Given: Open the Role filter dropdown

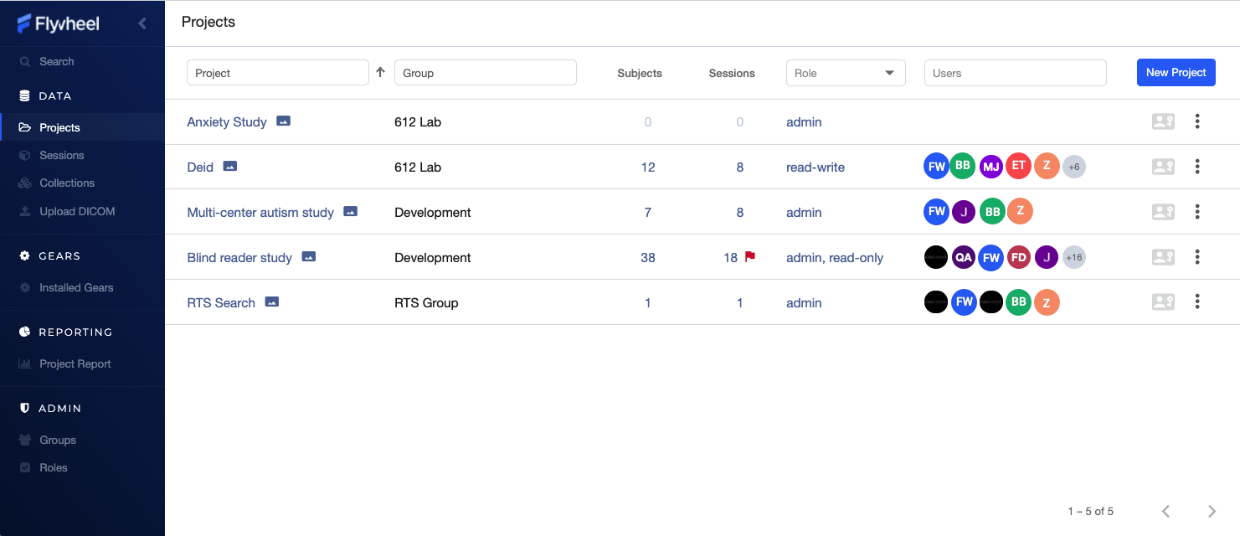Looking at the screenshot, I should pos(846,73).
